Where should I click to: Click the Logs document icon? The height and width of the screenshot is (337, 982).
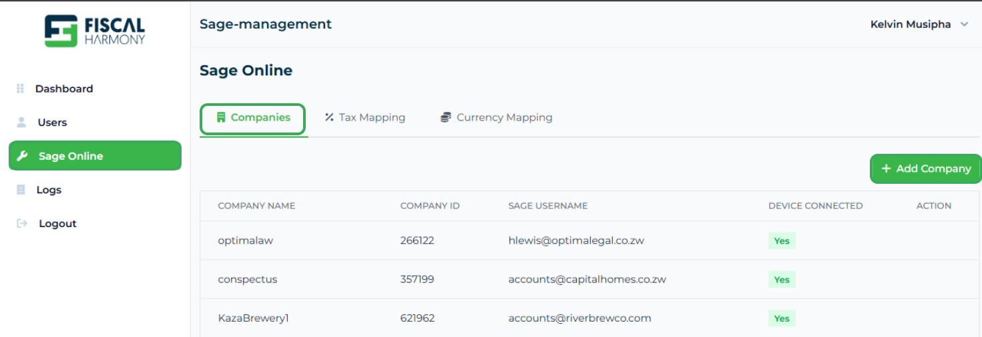coord(21,190)
